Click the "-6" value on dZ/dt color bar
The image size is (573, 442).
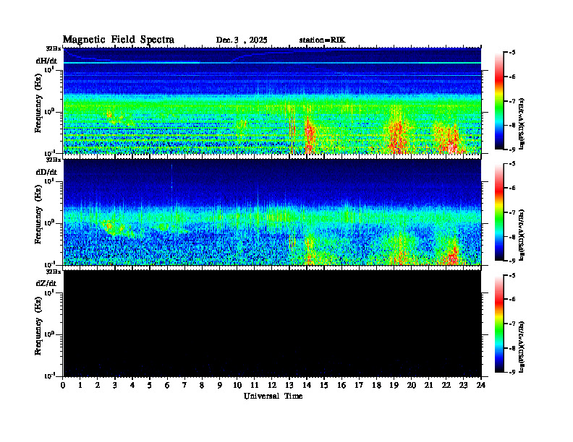click(512, 300)
